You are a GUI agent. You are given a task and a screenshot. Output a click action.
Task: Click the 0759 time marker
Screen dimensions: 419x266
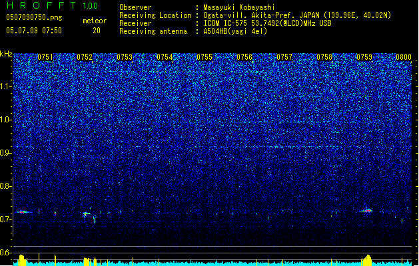click(364, 57)
